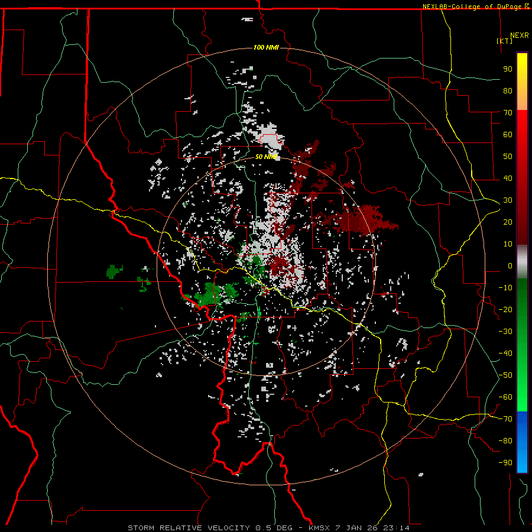Click the -30 value on the velocity scale

pos(505,332)
